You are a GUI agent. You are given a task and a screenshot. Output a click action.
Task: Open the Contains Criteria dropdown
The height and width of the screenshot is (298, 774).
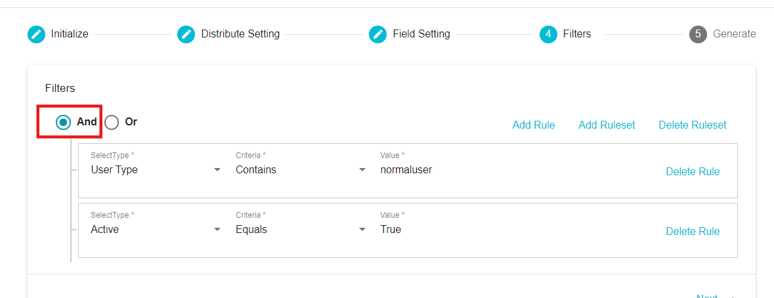coord(301,170)
